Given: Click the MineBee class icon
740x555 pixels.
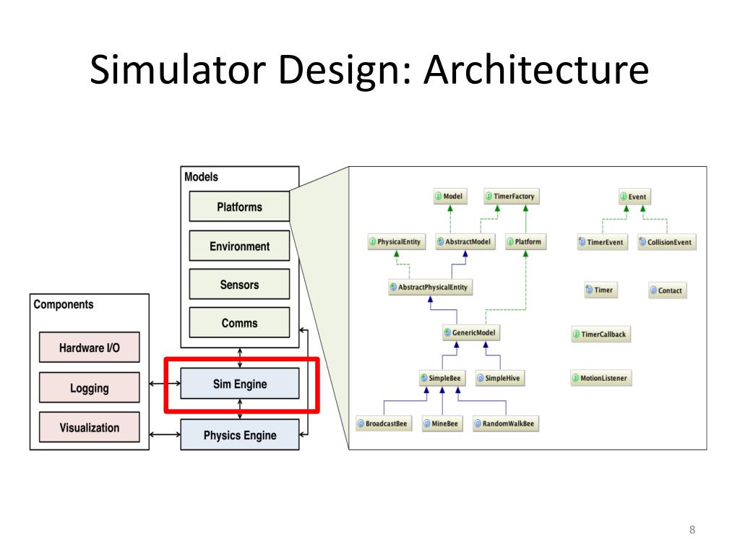Looking at the screenshot, I should [426, 423].
